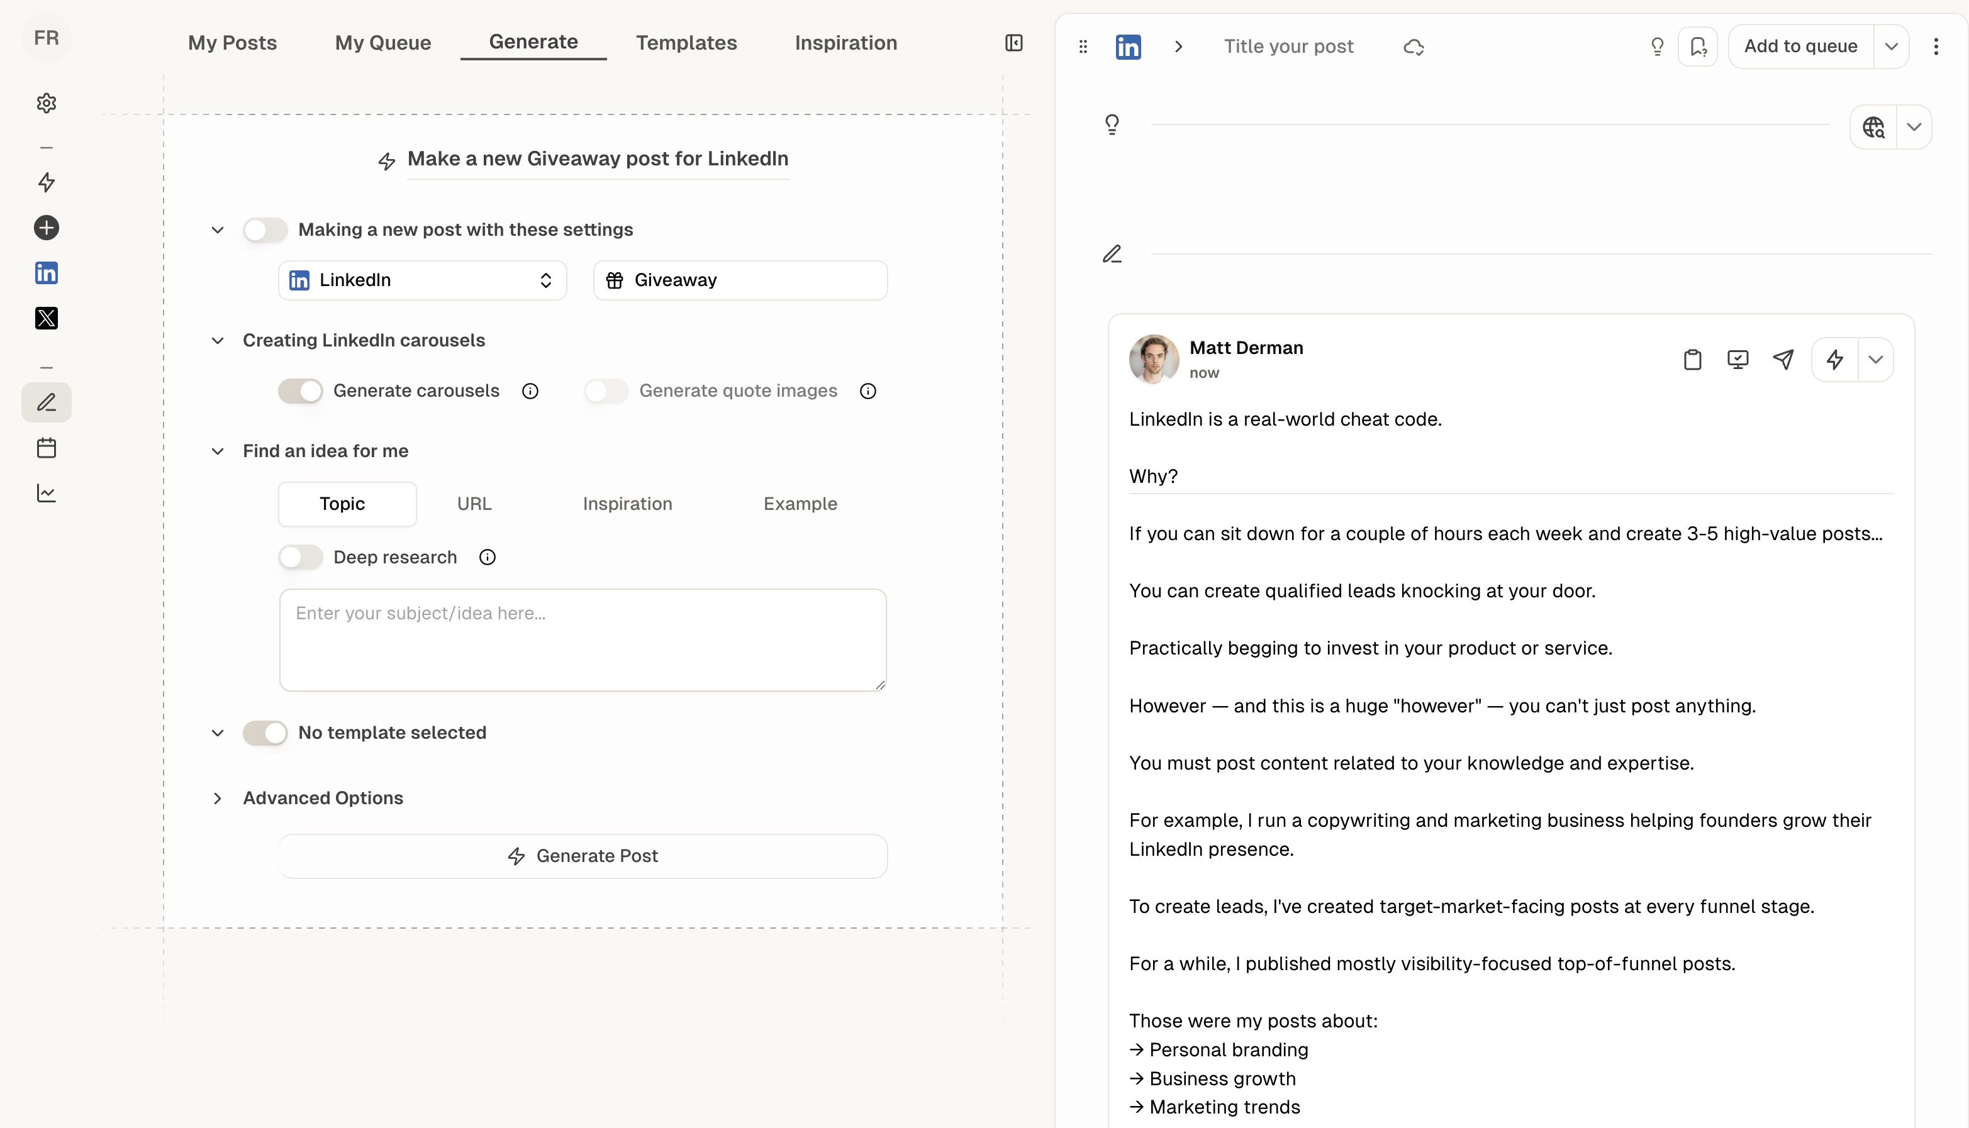Viewport: 1969px width, 1128px height.
Task: Click the lightbulb icon in the editor header
Action: [x=1658, y=47]
